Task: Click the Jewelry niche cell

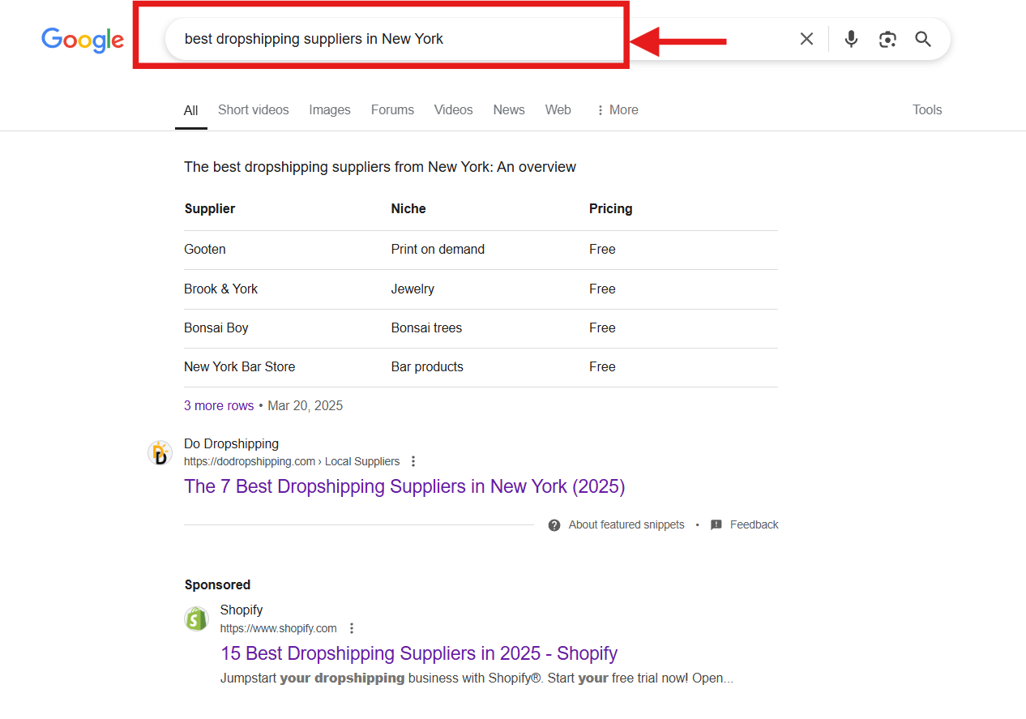Action: 413,289
